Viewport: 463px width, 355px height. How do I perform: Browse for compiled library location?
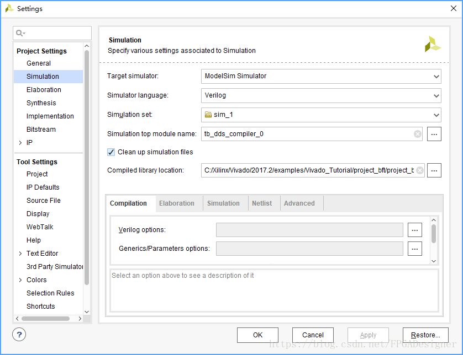tap(434, 170)
